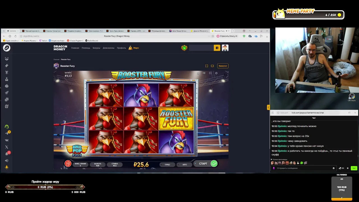Reload the page with refresh icon
The height and width of the screenshot is (202, 359).
point(15,36)
